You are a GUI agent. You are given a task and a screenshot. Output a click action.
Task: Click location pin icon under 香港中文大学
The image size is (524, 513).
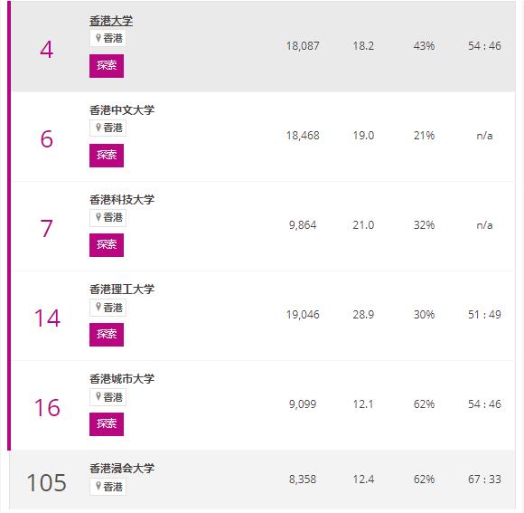[x=98, y=128]
